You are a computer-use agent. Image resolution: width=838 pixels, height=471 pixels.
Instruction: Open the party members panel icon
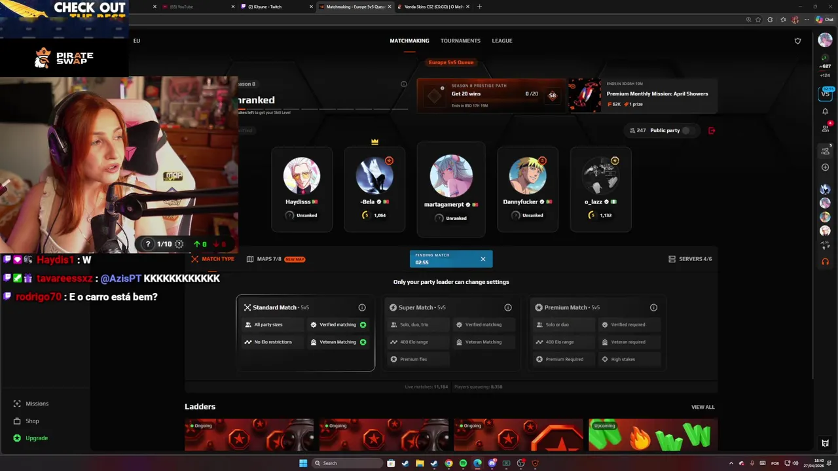tap(825, 151)
